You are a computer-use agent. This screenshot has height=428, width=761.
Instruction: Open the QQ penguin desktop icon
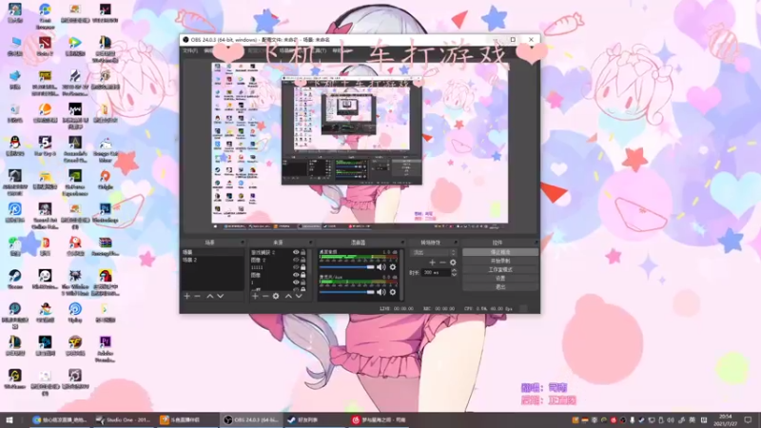pyautogui.click(x=14, y=146)
